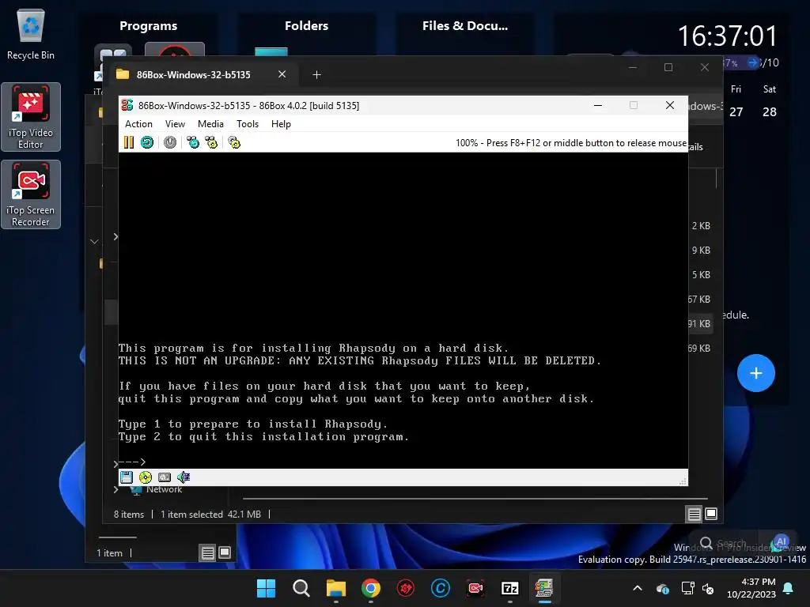Image resolution: width=810 pixels, height=607 pixels.
Task: Click the AI assistant widget icon
Action: click(781, 542)
